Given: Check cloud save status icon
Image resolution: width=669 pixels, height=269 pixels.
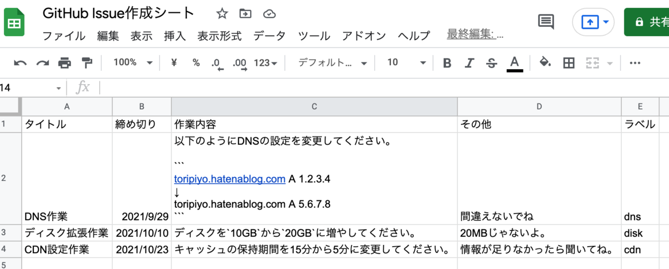Looking at the screenshot, I should click(x=269, y=13).
